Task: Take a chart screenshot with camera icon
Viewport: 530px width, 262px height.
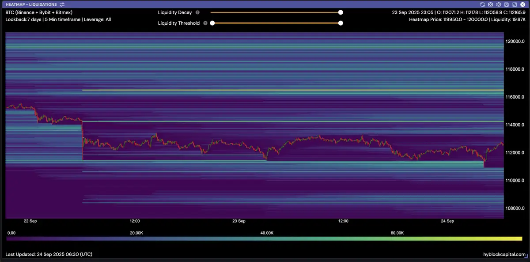Action: click(490, 4)
